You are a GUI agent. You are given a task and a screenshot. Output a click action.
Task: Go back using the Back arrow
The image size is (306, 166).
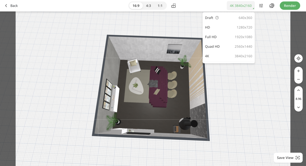pos(11,6)
